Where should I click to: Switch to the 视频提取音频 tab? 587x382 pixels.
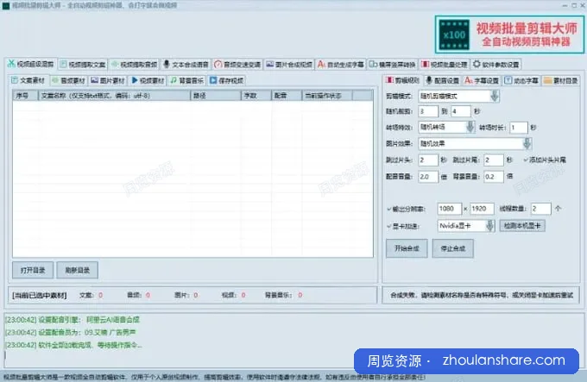[x=135, y=65]
